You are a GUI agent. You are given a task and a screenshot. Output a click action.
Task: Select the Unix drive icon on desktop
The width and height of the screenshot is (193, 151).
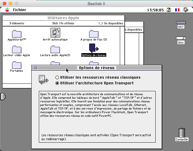(181, 38)
